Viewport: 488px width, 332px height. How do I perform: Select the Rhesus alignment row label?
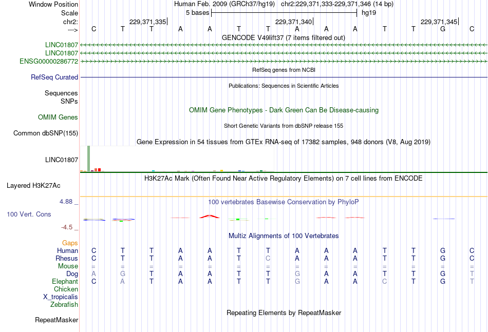[67, 258]
